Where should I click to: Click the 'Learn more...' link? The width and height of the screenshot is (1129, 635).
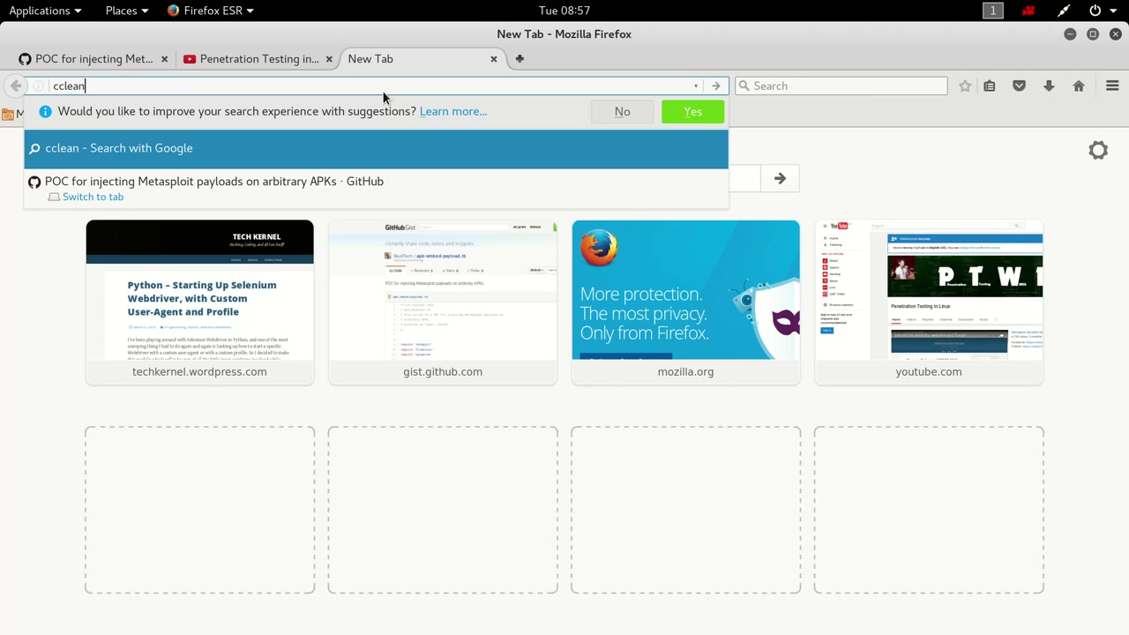click(453, 111)
